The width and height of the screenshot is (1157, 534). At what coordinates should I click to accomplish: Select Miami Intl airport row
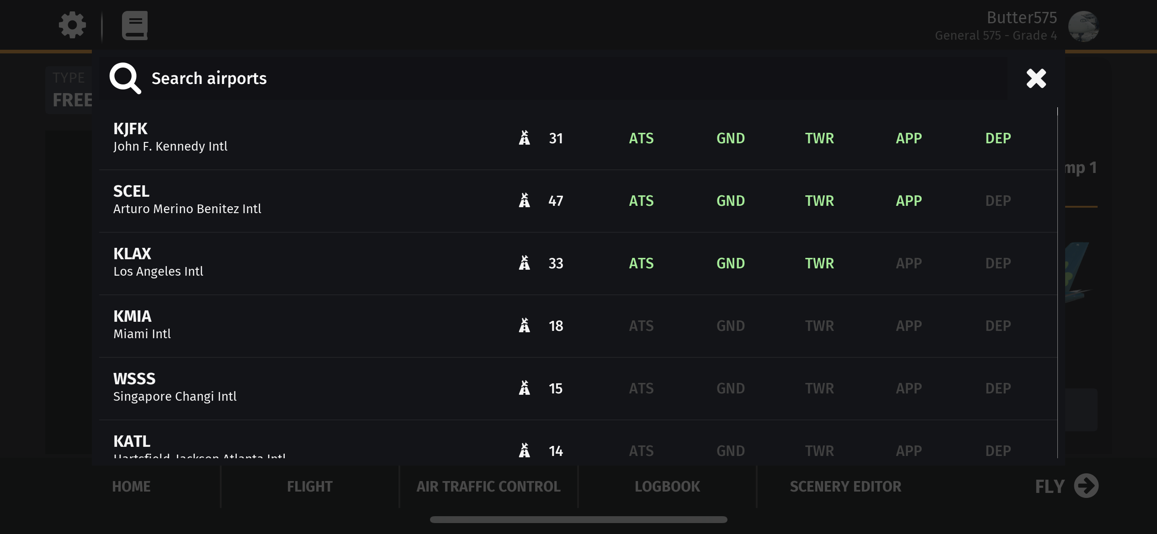pos(274,325)
